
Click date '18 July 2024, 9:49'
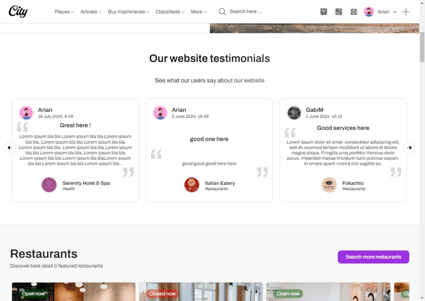pyautogui.click(x=55, y=116)
